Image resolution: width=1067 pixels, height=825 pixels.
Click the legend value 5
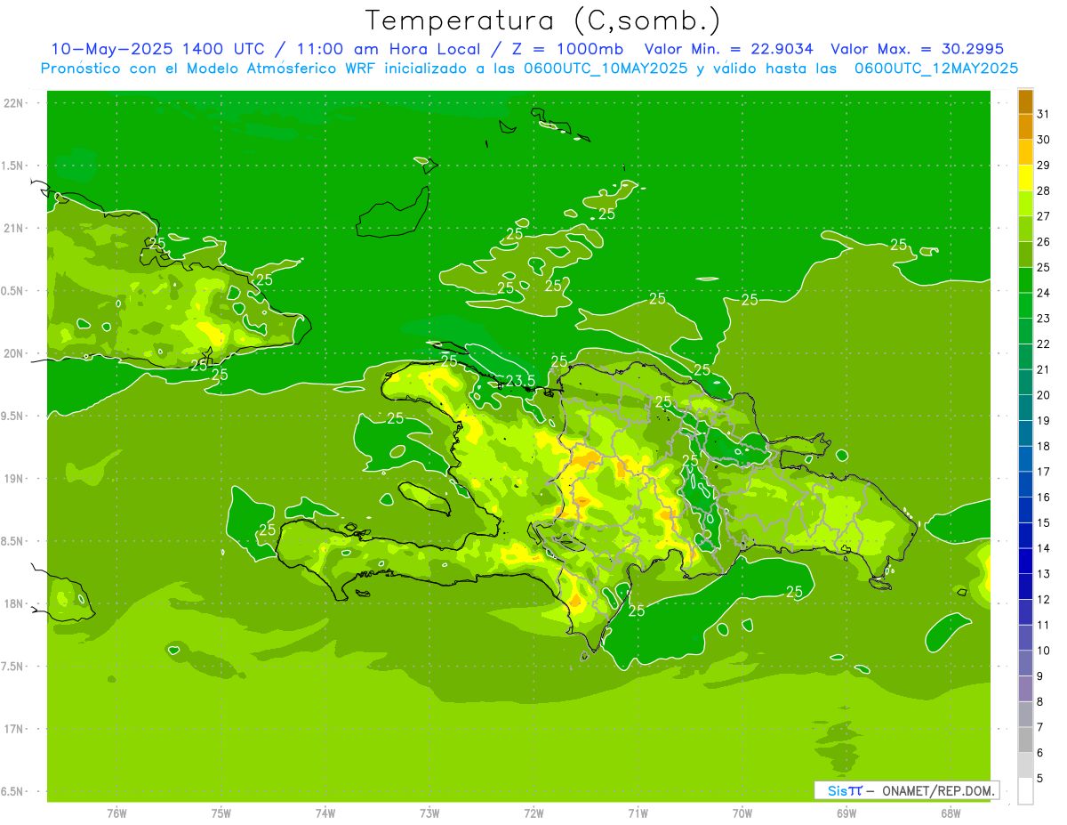tap(1040, 779)
